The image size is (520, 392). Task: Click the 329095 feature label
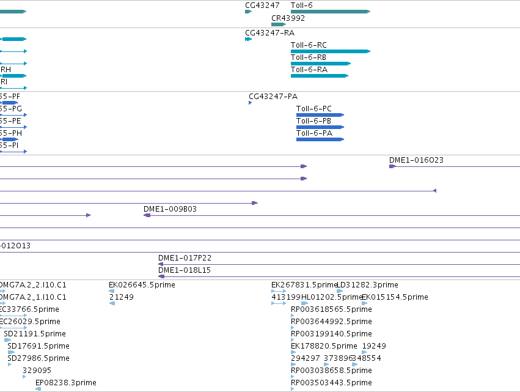pos(37,371)
